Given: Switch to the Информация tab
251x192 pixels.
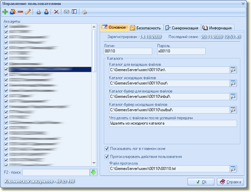Looking at the screenshot, I should pyautogui.click(x=218, y=28).
